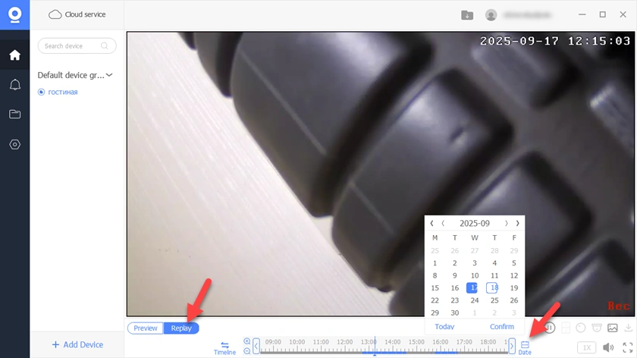Open the Date calendar picker icon

click(525, 345)
